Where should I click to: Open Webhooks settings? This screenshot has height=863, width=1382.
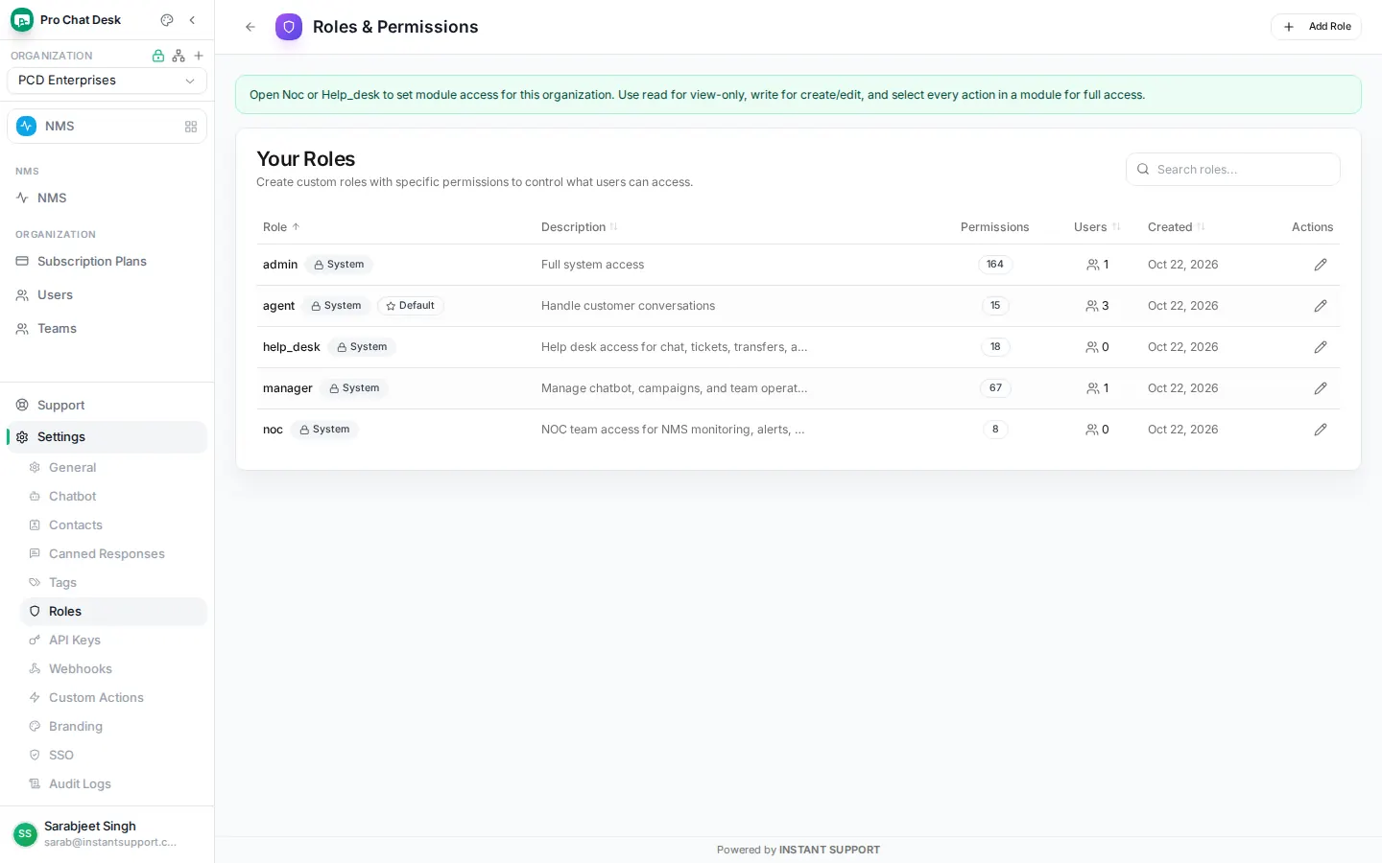(113, 669)
